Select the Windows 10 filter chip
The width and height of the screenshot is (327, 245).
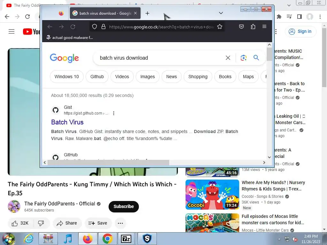(x=67, y=77)
